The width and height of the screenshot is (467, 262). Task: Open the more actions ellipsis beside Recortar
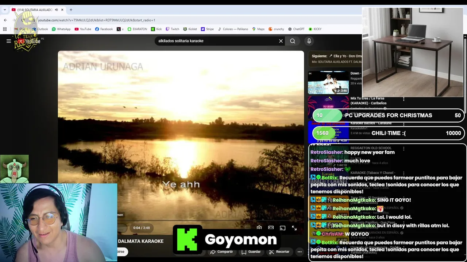pyautogui.click(x=300, y=251)
